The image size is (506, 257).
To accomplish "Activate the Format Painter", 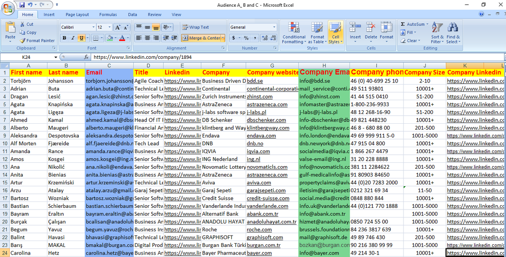I will pos(37,40).
